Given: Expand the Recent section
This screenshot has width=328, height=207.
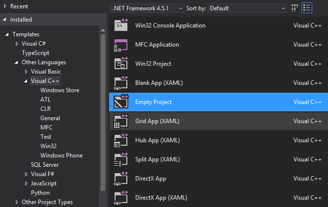Looking at the screenshot, I should (x=5, y=6).
